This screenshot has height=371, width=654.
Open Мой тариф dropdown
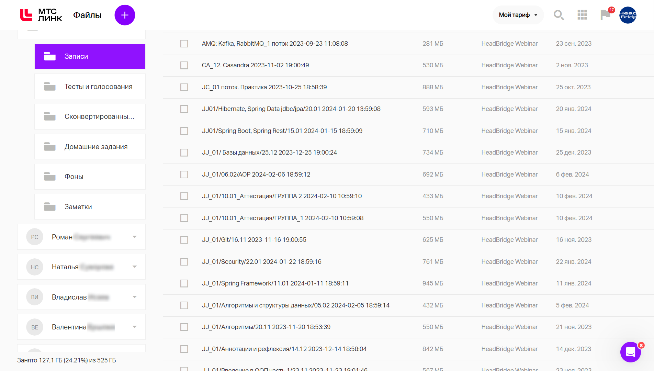518,15
